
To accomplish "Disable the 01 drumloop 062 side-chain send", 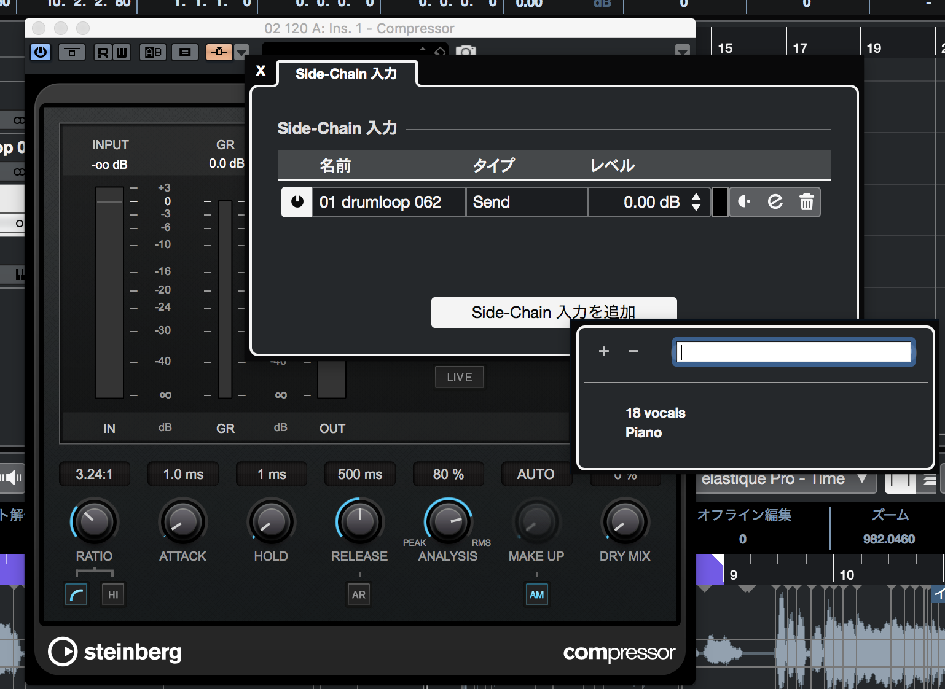I will [x=297, y=202].
